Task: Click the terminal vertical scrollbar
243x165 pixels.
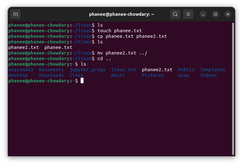Action: point(233,89)
